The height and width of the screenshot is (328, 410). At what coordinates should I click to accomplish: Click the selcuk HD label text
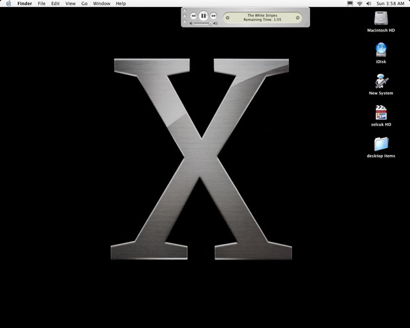(381, 124)
